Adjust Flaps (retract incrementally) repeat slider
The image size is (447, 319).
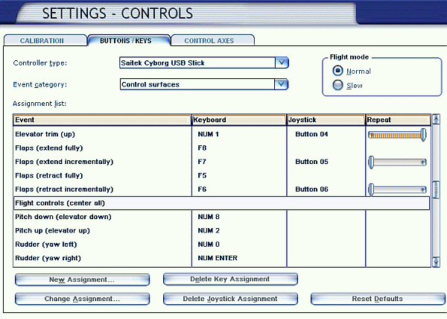pyautogui.click(x=397, y=189)
